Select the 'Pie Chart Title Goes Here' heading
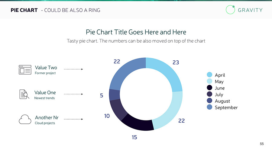Image resolution: width=272 pixels, height=152 pixels. coord(136,32)
